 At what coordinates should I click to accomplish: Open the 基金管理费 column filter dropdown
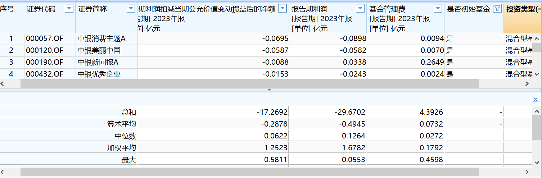[x=438, y=9]
